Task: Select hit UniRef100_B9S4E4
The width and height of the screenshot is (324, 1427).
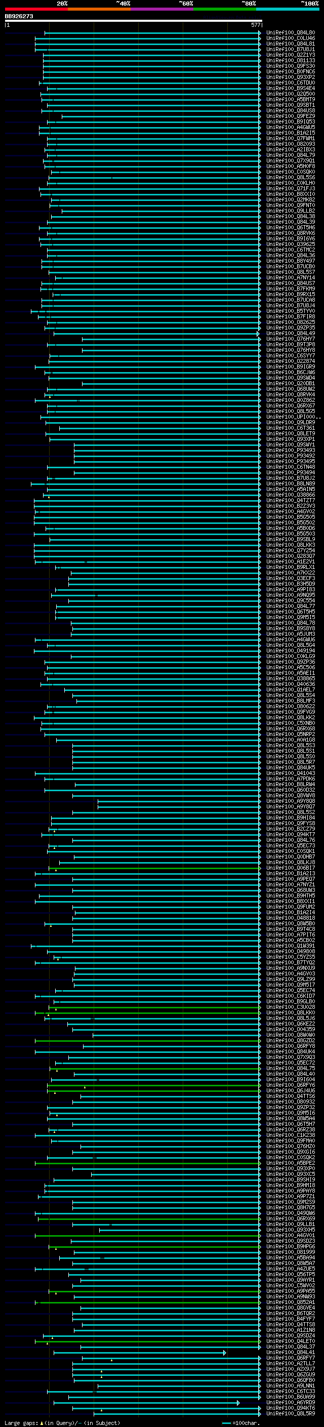Action: [x=291, y=89]
